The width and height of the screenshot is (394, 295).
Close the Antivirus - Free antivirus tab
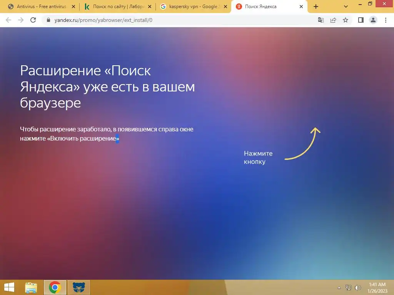tap(73, 7)
